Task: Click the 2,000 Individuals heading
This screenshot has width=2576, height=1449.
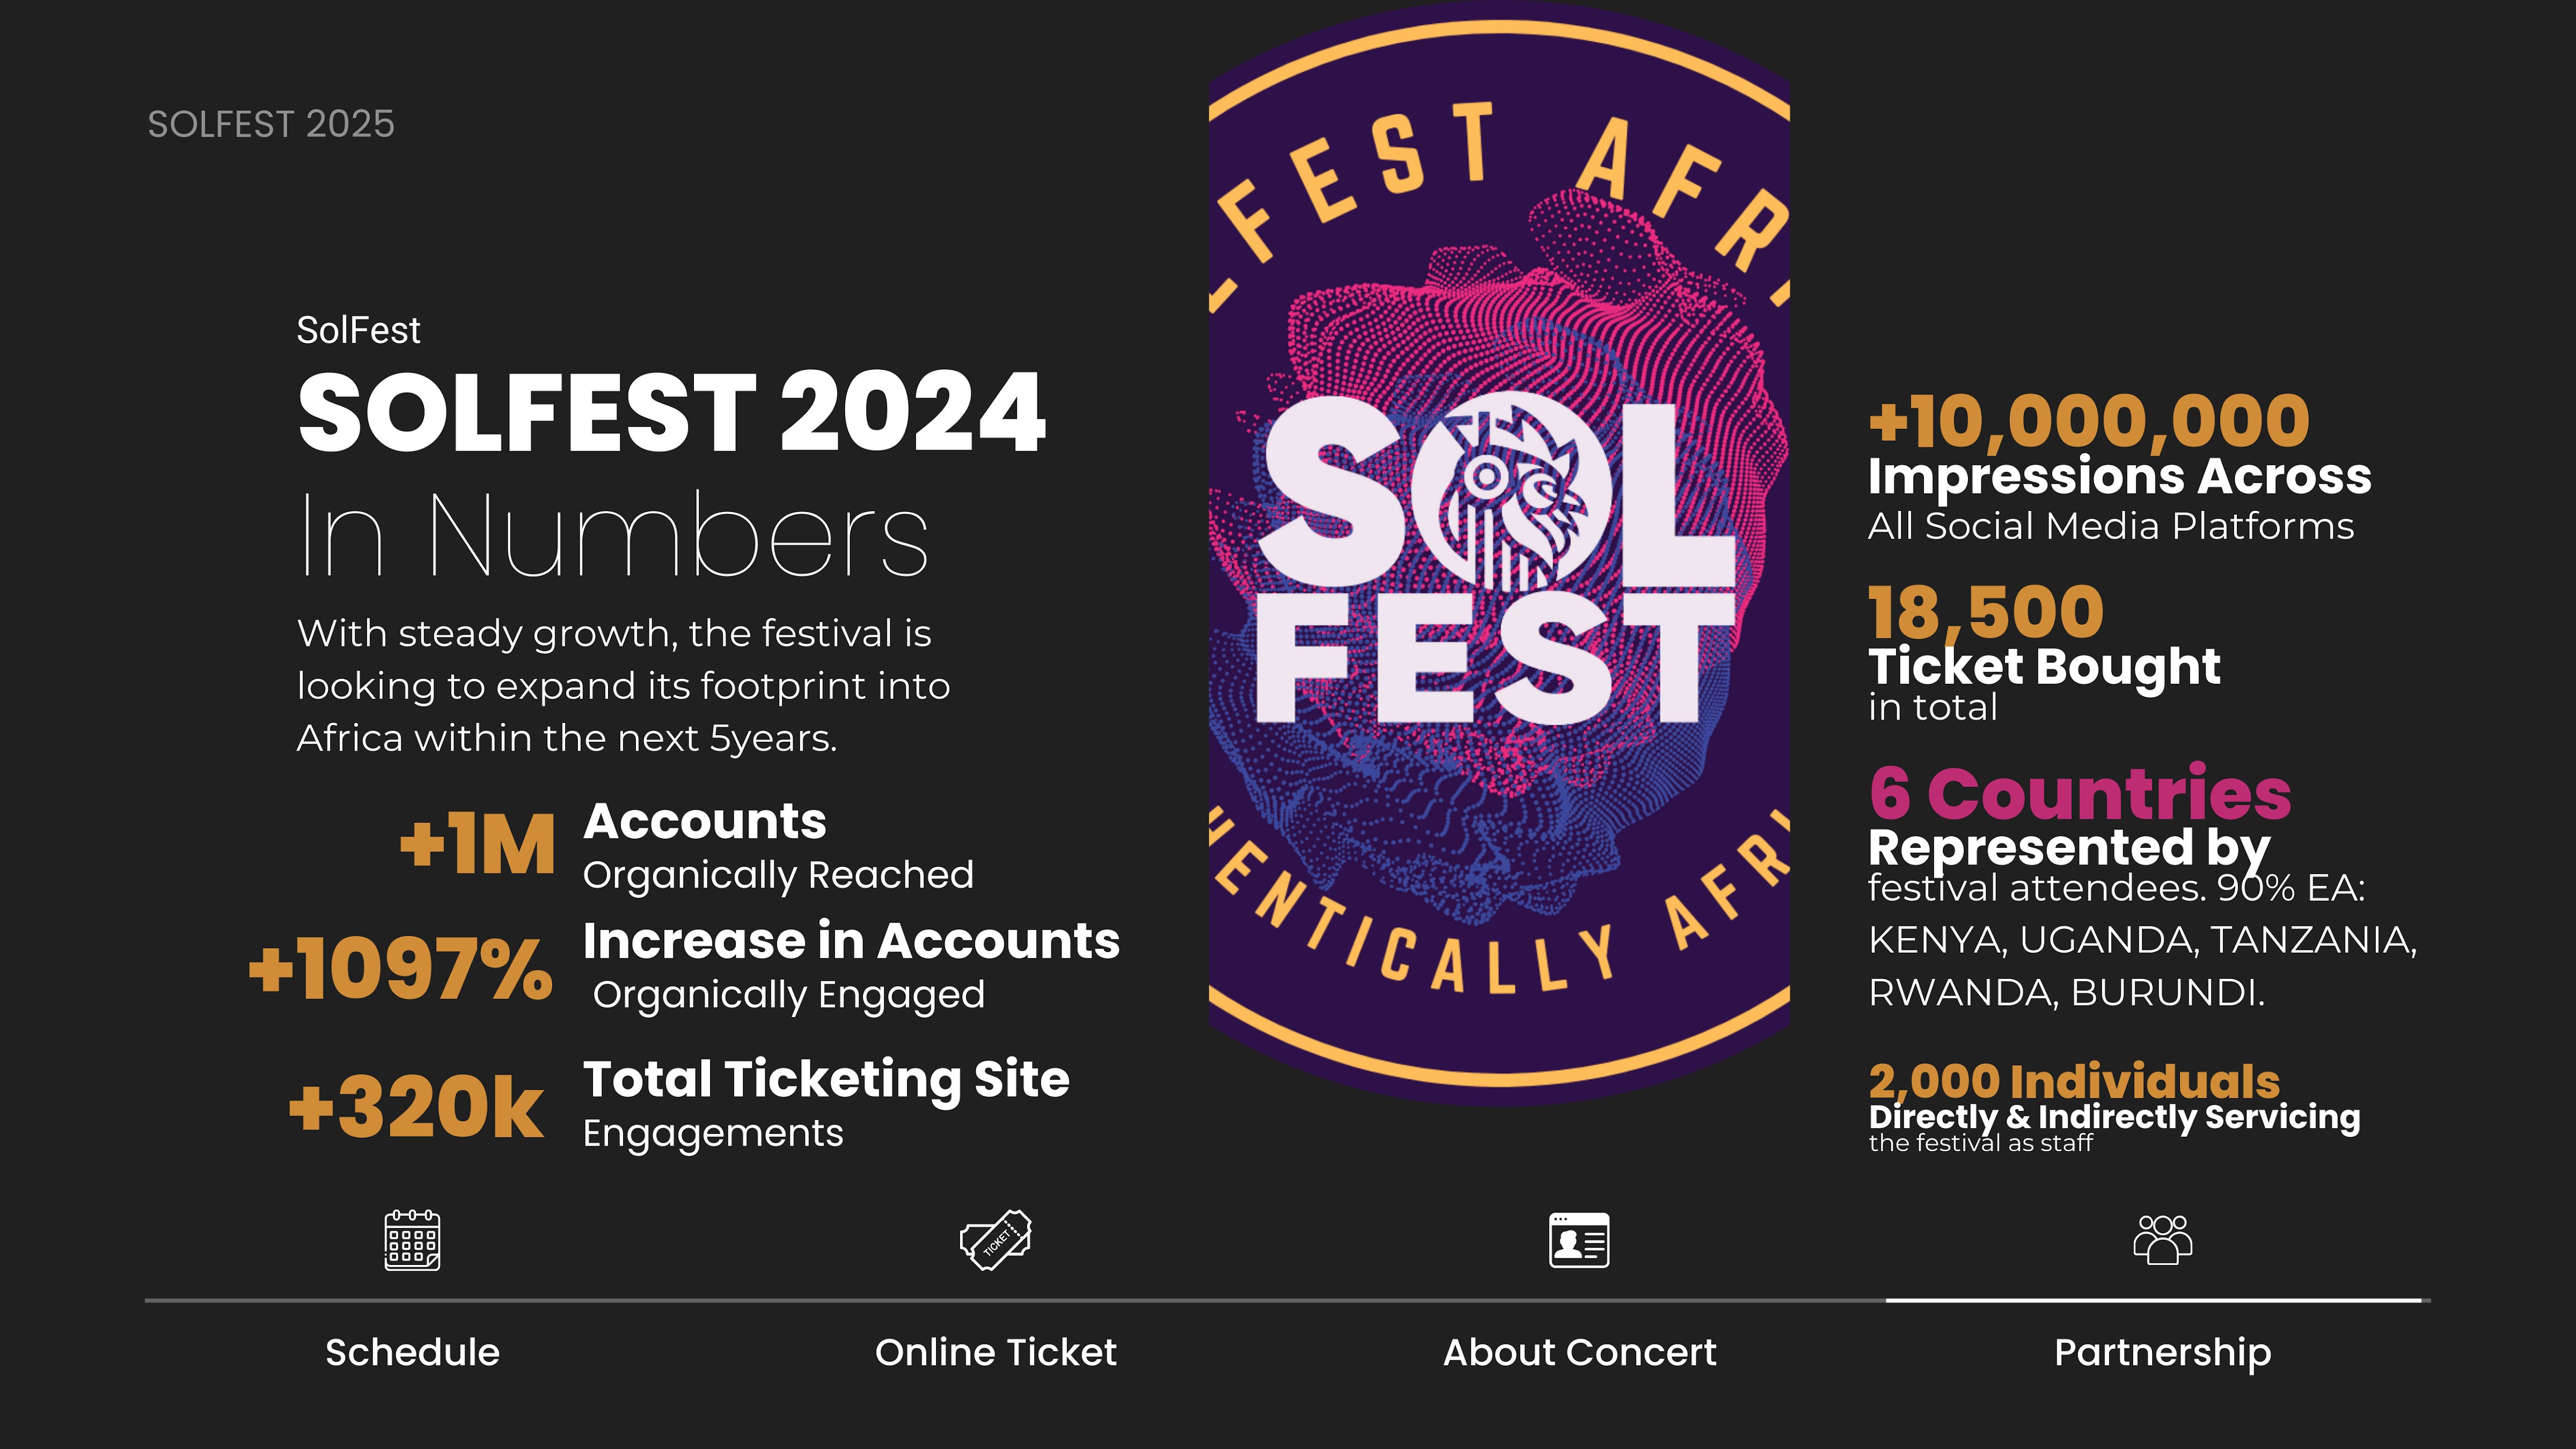Action: pyautogui.click(x=2074, y=1081)
